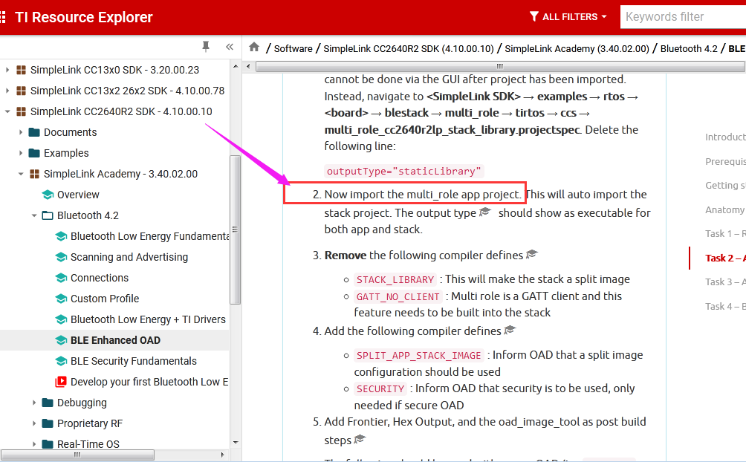Expand the Documents folder arrow
Viewport: 746px width, 462px height.
pos(21,132)
